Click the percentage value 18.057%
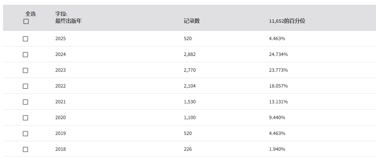Viewport: 376px width, 157px height. pyautogui.click(x=278, y=86)
